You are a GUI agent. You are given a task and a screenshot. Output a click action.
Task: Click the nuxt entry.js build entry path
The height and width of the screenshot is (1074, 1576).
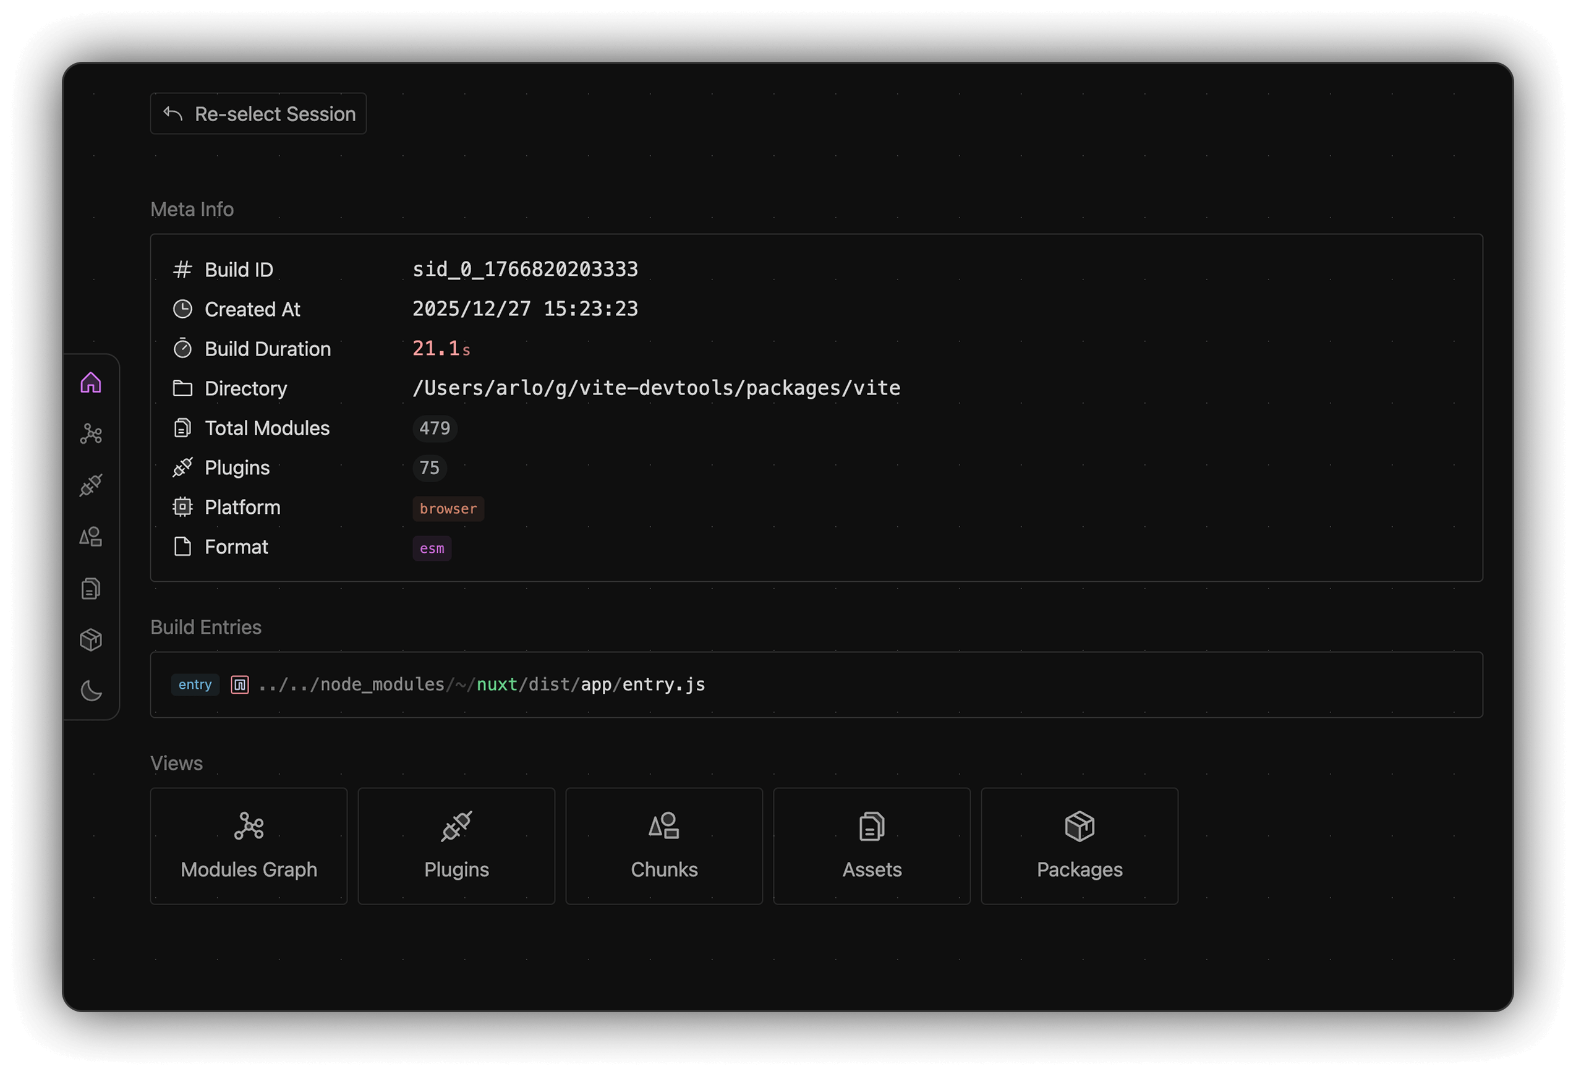(482, 685)
